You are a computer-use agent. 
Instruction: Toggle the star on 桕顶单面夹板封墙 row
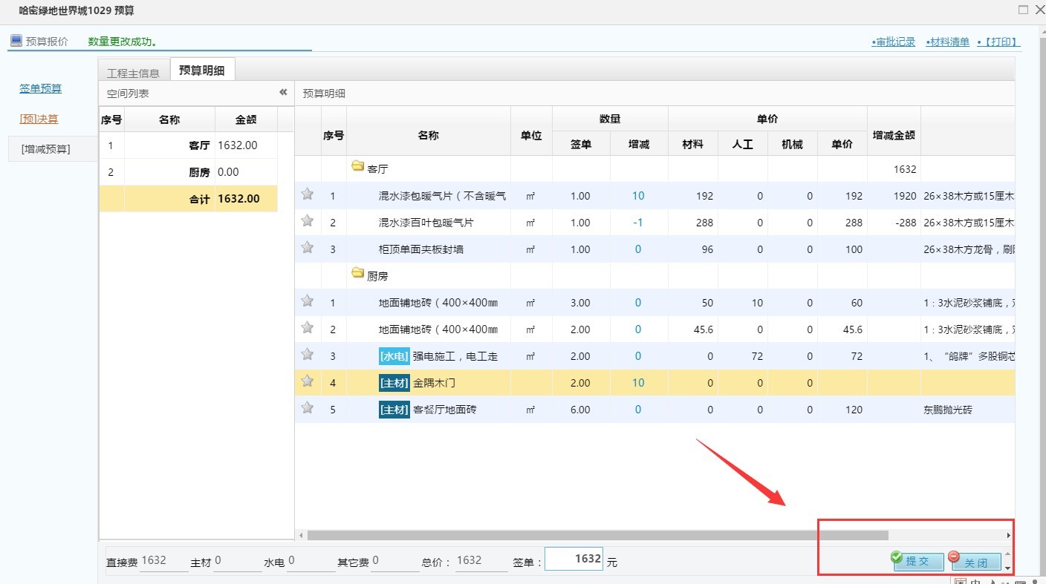[308, 249]
